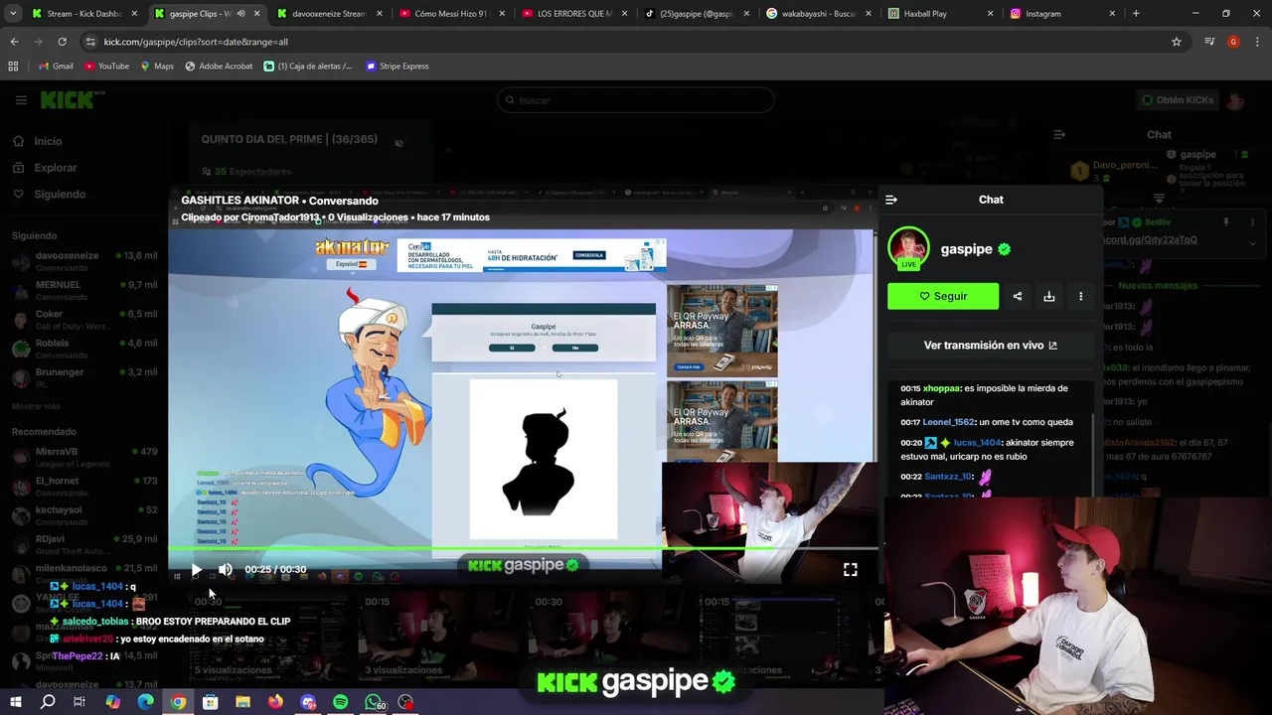Enter fullscreen on the clip player
The height and width of the screenshot is (715, 1272).
(851, 570)
